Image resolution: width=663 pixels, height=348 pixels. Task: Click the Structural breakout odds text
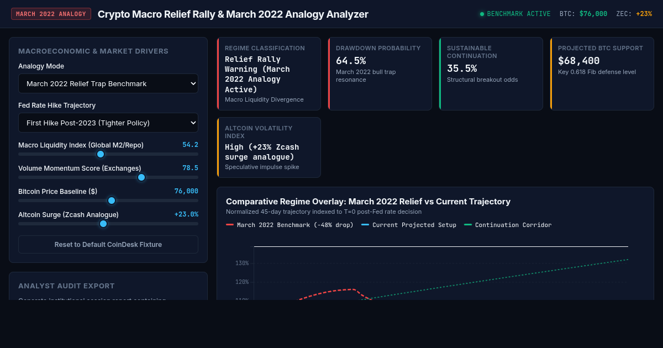(x=482, y=80)
